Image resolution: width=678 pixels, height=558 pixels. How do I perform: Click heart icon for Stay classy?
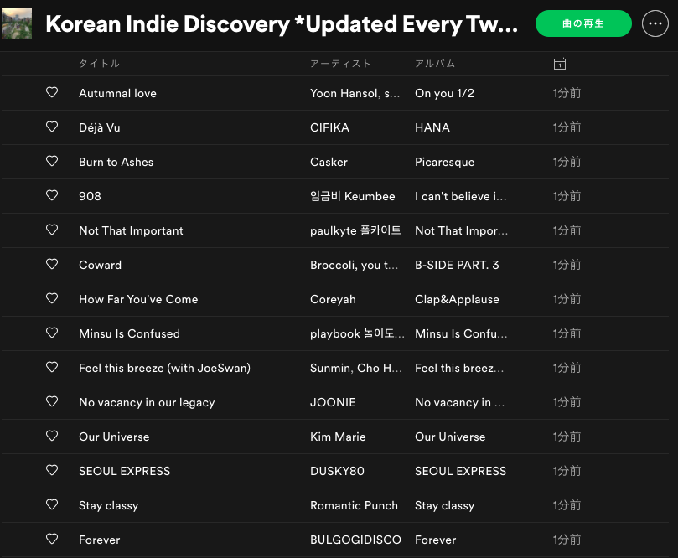click(x=52, y=505)
